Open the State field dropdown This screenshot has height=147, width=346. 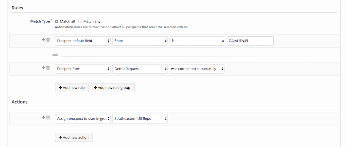[140, 41]
